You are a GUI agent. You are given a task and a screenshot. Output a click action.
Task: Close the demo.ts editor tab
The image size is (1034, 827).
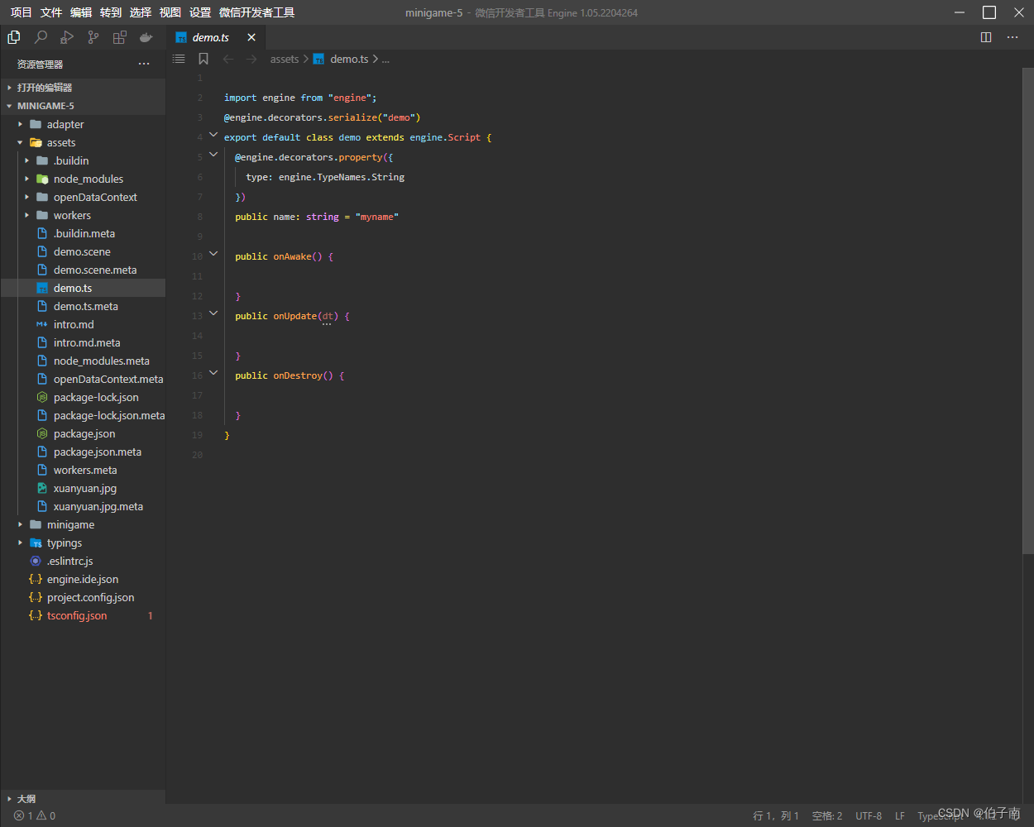click(251, 37)
